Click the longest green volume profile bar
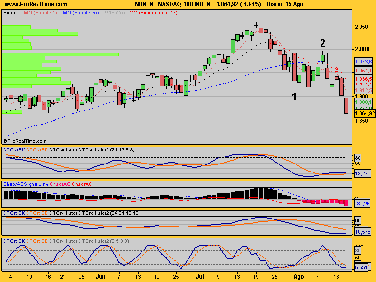Screen dimensions: 376x282 tap(61, 55)
